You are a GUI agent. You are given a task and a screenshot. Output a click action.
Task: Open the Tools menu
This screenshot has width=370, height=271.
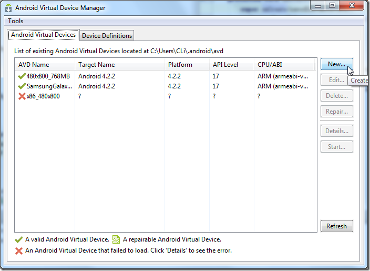coord(16,21)
